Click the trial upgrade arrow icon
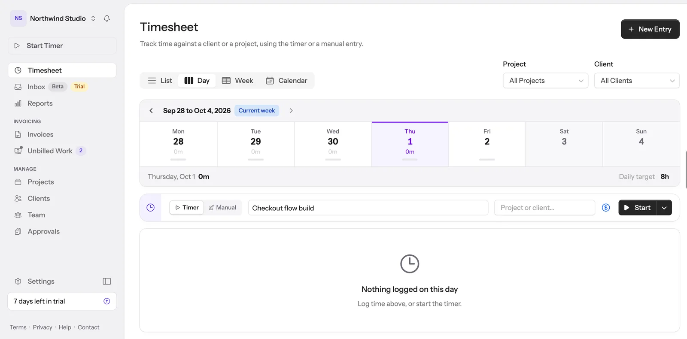This screenshot has height=339, width=687. pos(107,301)
